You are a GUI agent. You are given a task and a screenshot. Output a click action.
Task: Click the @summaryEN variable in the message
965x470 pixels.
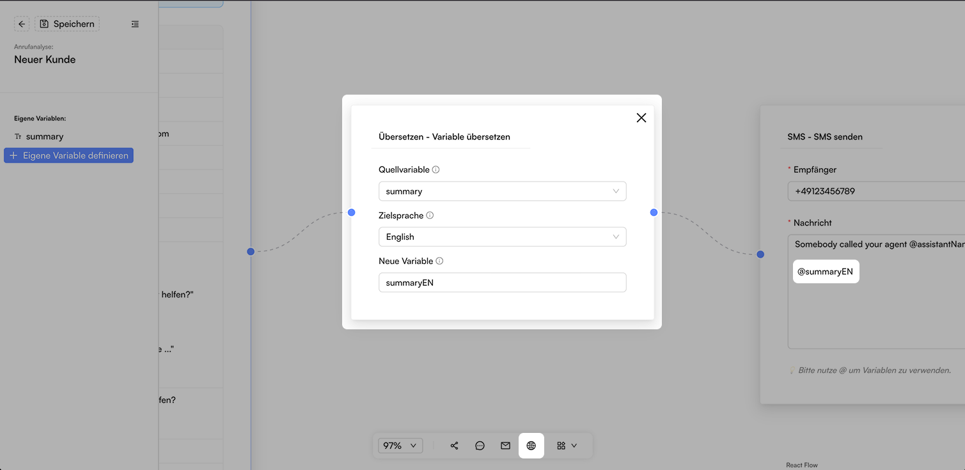click(825, 272)
